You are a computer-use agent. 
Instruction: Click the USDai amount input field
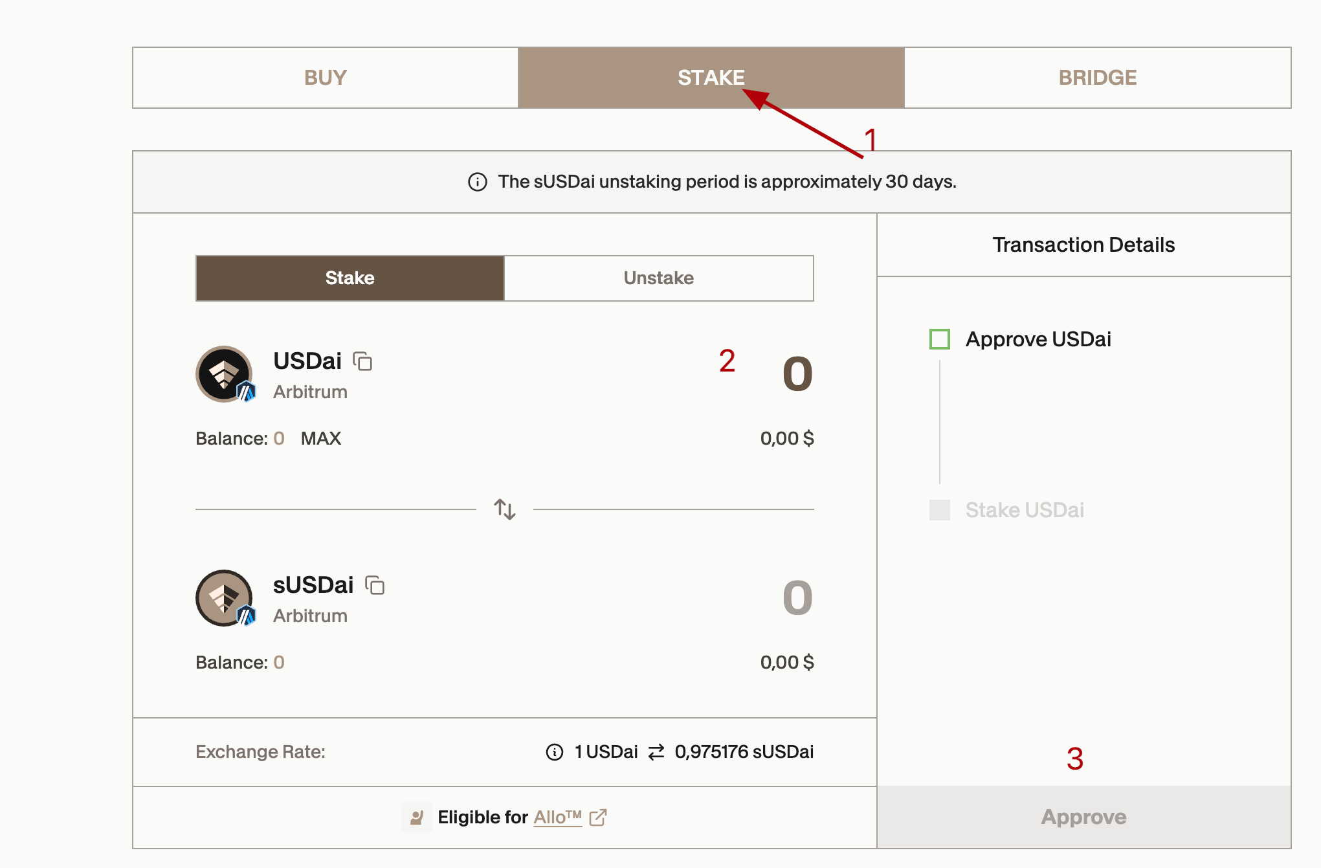click(797, 374)
